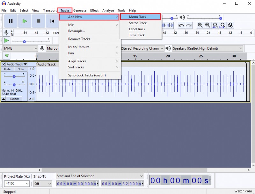The height and width of the screenshot is (194, 255).
Task: Fit selection to width zoom icon
Action: click(215, 25)
